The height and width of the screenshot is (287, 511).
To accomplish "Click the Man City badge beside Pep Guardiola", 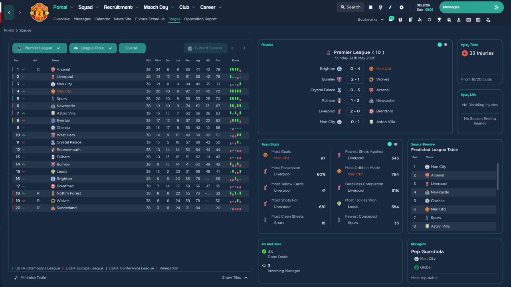I will 417,259.
